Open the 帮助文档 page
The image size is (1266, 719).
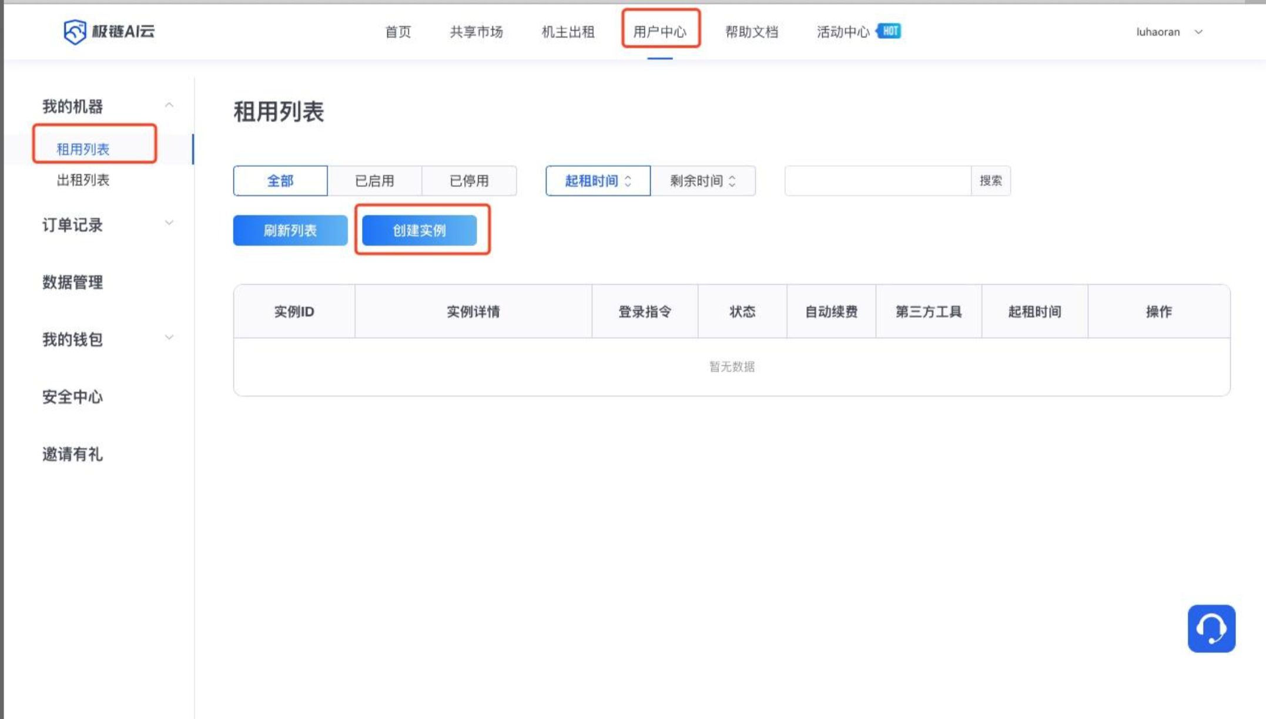[x=752, y=32]
